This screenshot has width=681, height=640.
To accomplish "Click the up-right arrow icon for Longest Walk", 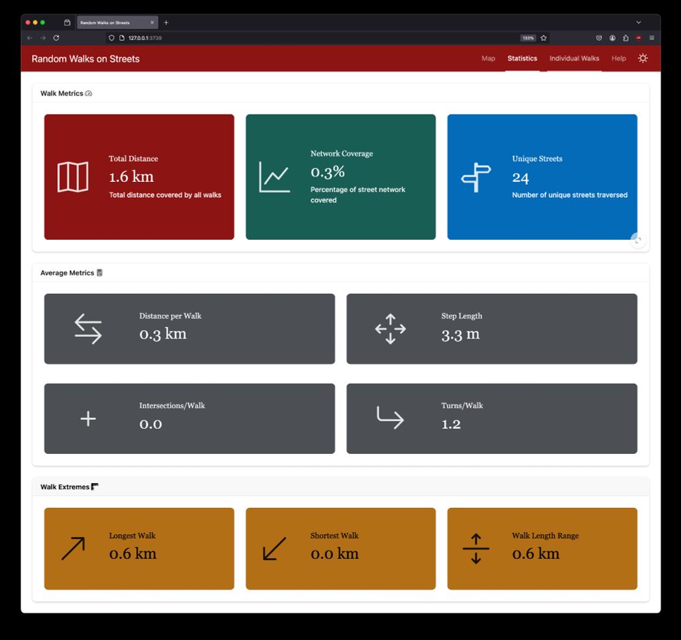I will pyautogui.click(x=73, y=549).
